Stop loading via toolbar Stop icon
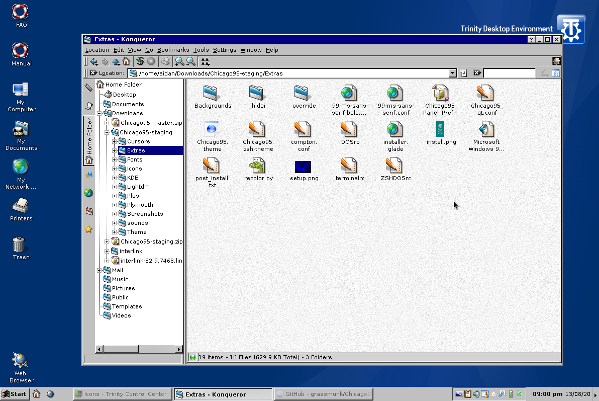 [151, 61]
